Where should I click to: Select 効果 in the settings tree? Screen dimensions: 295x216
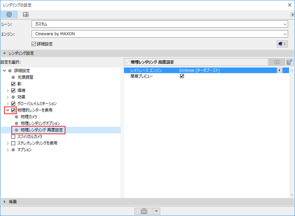pos(21,97)
